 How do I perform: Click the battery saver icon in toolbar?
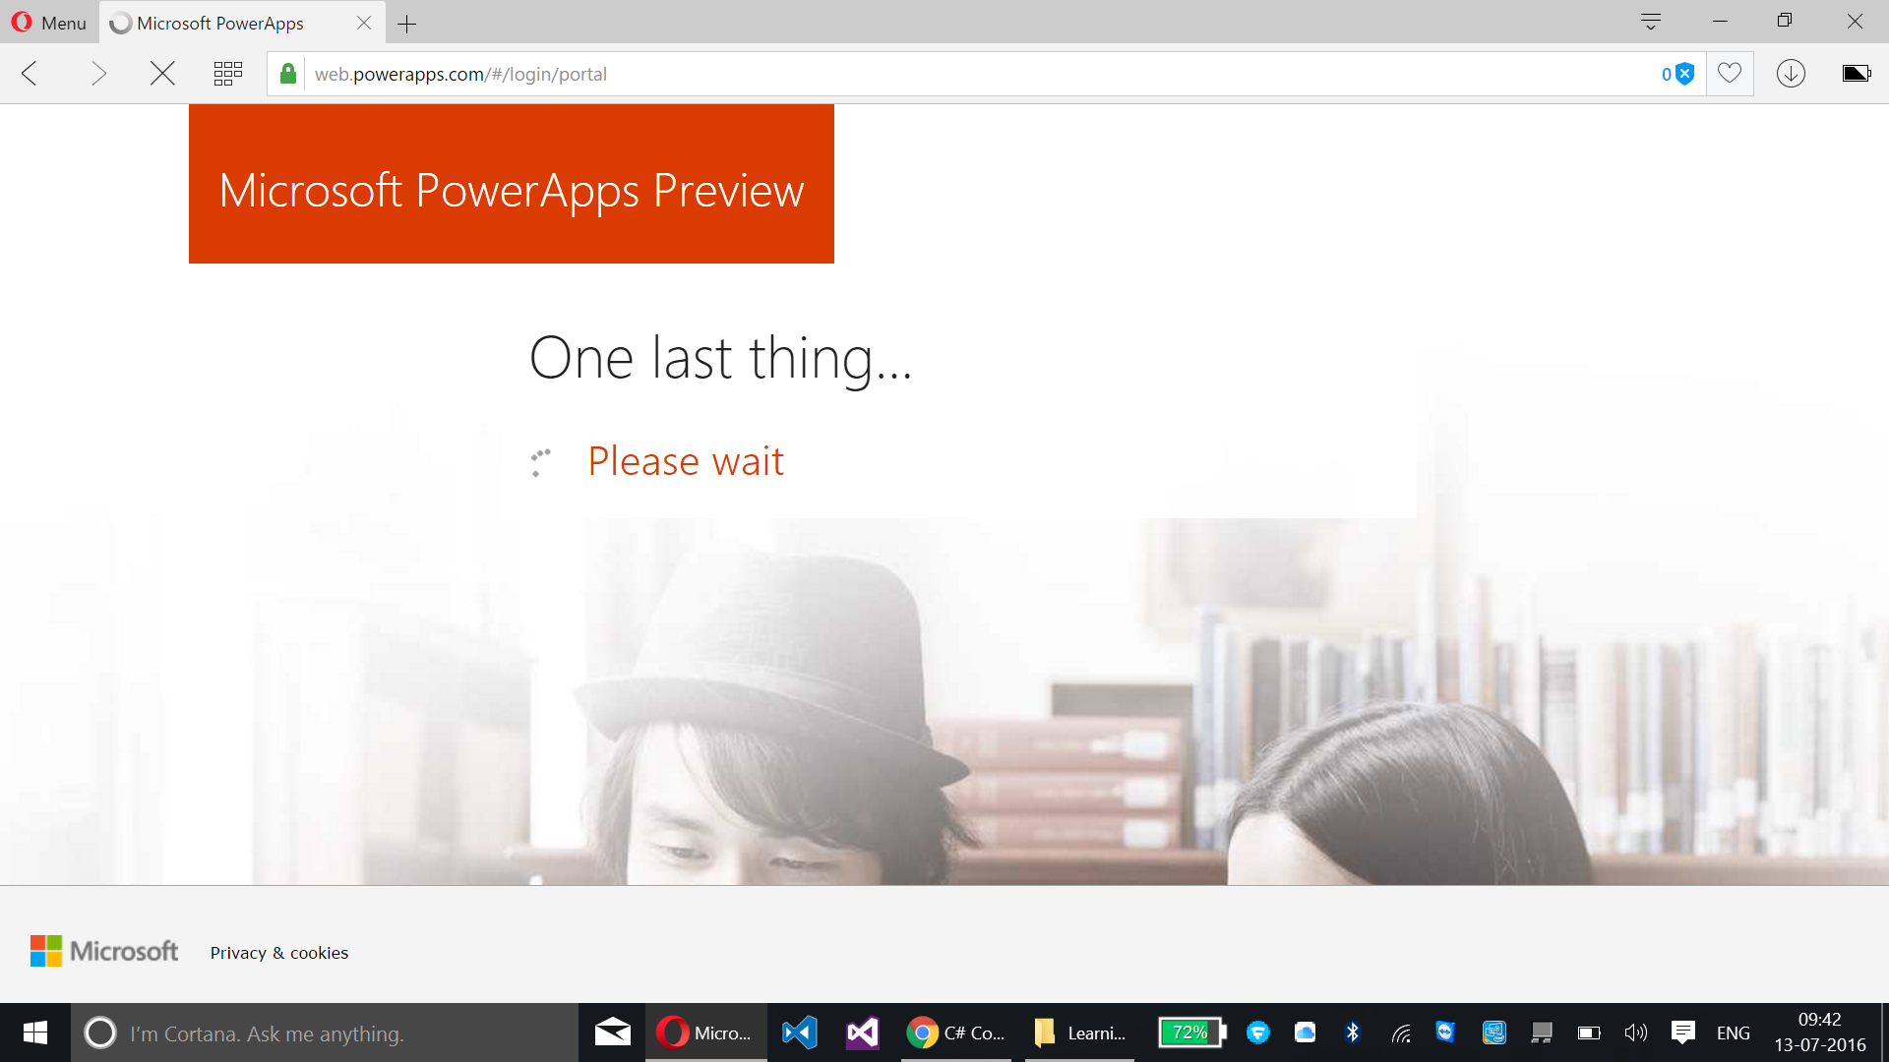[1857, 73]
